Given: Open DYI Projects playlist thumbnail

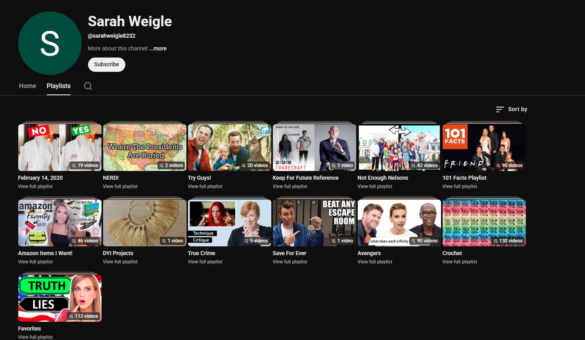Looking at the screenshot, I should 145,223.
